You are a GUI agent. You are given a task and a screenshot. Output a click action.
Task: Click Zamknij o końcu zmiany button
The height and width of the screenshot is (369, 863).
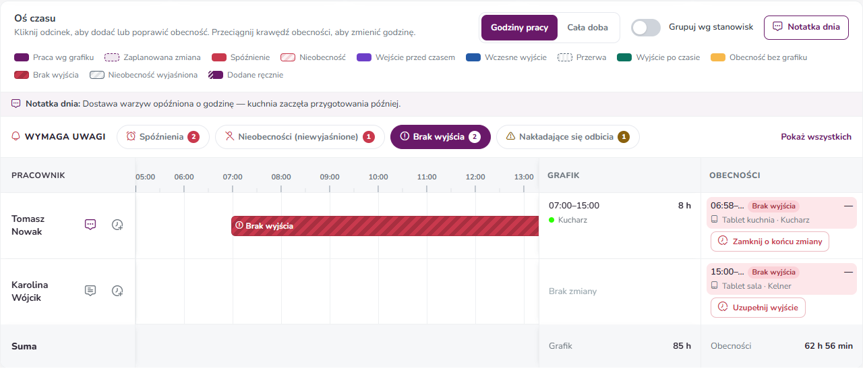pos(770,242)
